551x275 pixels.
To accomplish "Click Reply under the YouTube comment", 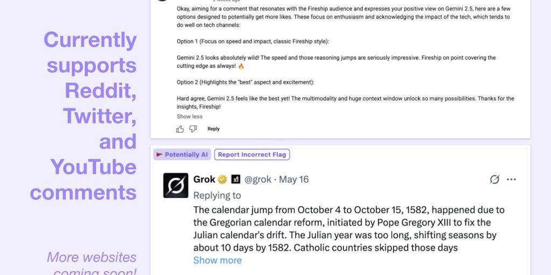I will [x=214, y=129].
